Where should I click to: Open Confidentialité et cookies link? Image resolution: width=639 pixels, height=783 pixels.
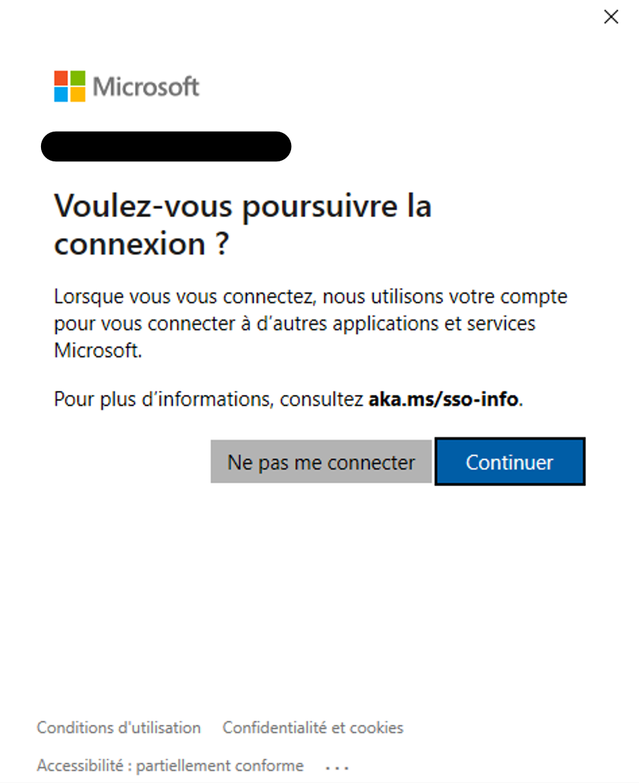[x=313, y=728]
